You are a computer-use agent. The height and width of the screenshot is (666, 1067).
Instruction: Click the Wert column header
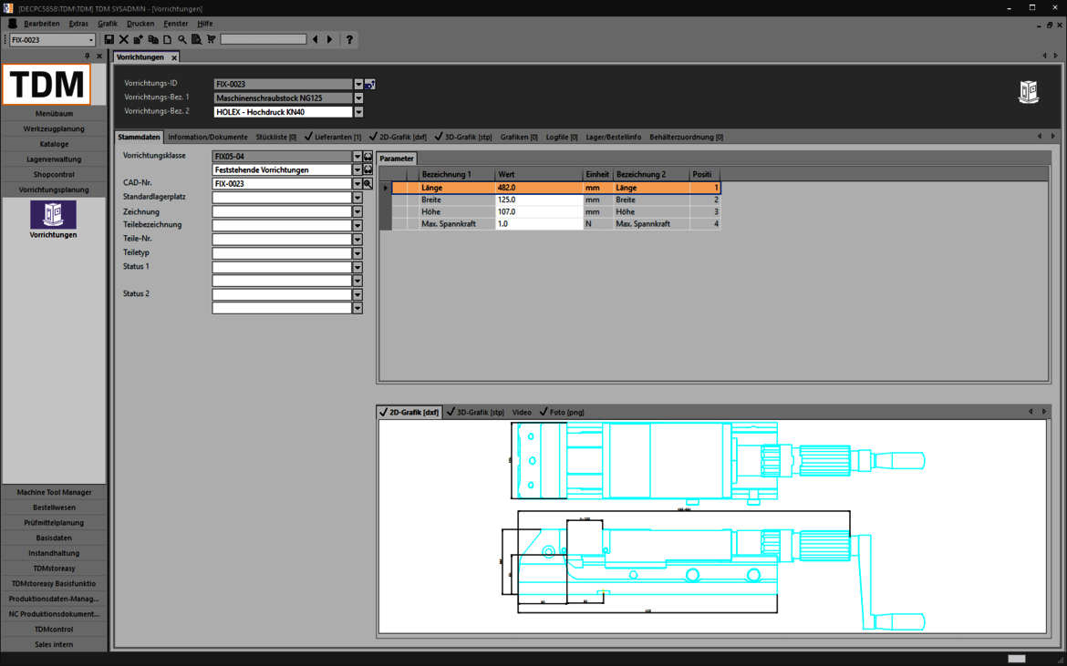pyautogui.click(x=539, y=175)
